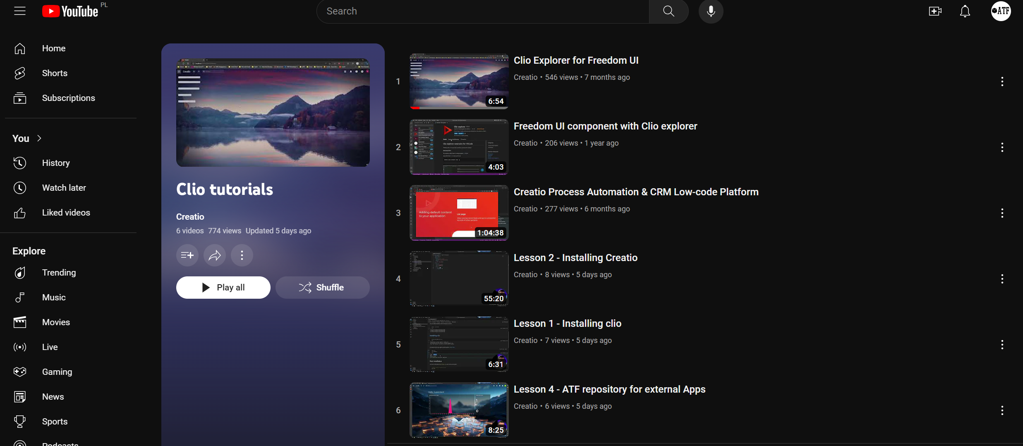
Task: Click Creatio channel name under Lesson 4 video
Action: (525, 406)
